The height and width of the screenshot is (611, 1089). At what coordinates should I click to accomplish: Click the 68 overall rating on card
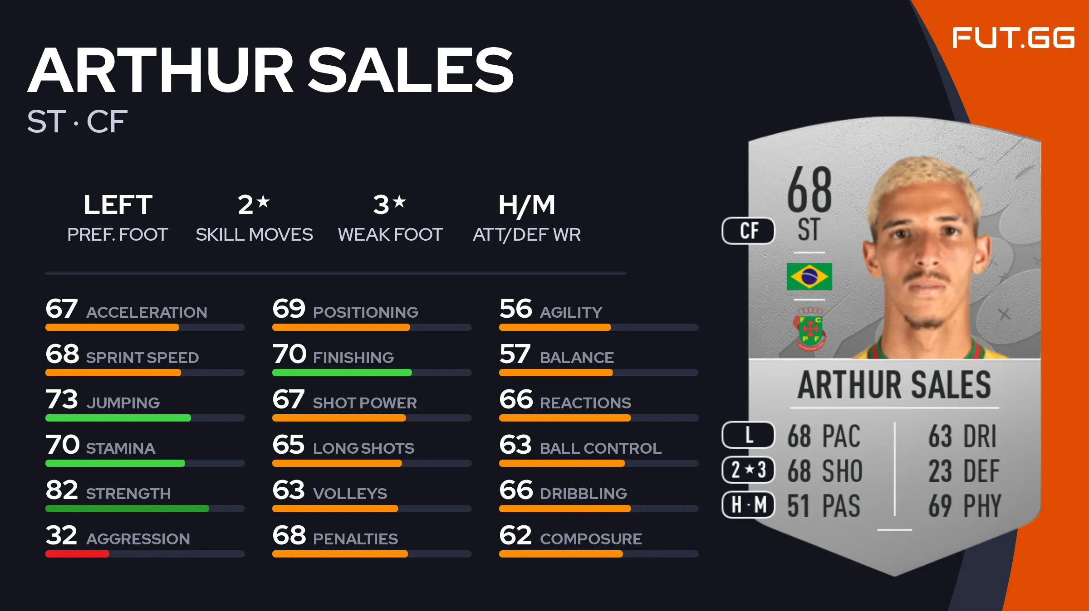(809, 189)
